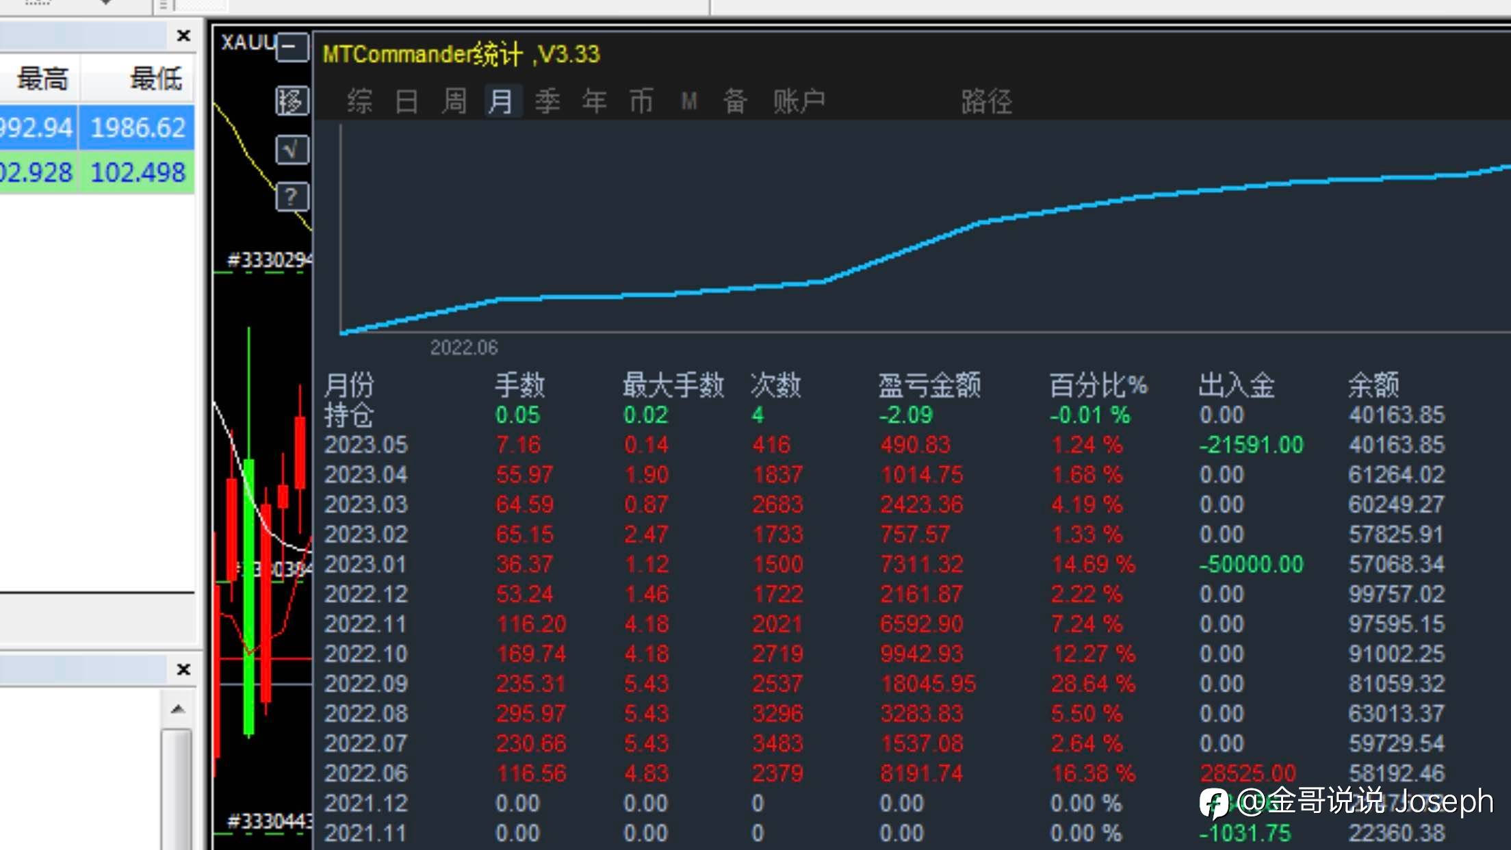The width and height of the screenshot is (1511, 850).
Task: Switch to the 年 yearly tab
Action: 594,101
